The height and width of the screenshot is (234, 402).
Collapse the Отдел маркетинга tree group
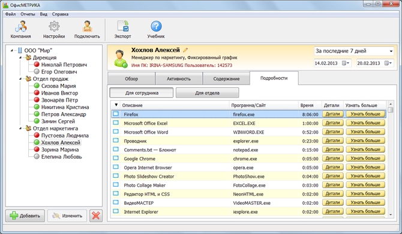tap(20, 129)
